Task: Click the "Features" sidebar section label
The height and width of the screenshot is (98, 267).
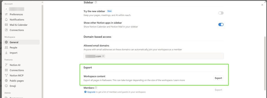Action: pyautogui.click(x=9, y=60)
